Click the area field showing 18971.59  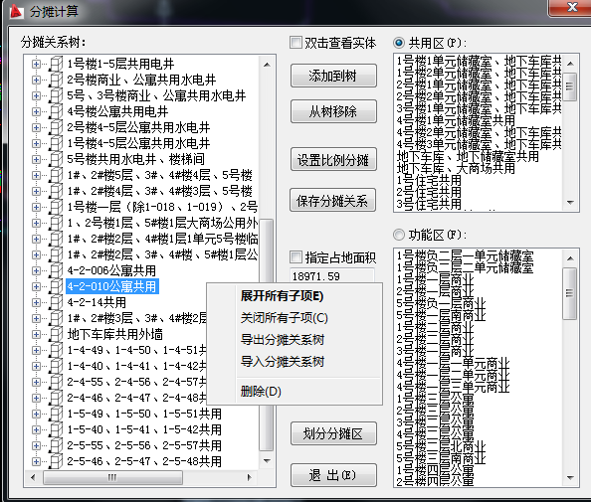pos(331,276)
